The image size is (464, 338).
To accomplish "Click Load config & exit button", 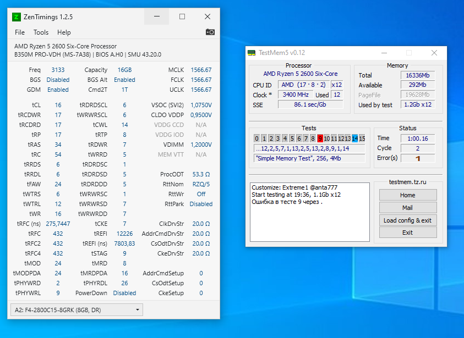I will (408, 220).
